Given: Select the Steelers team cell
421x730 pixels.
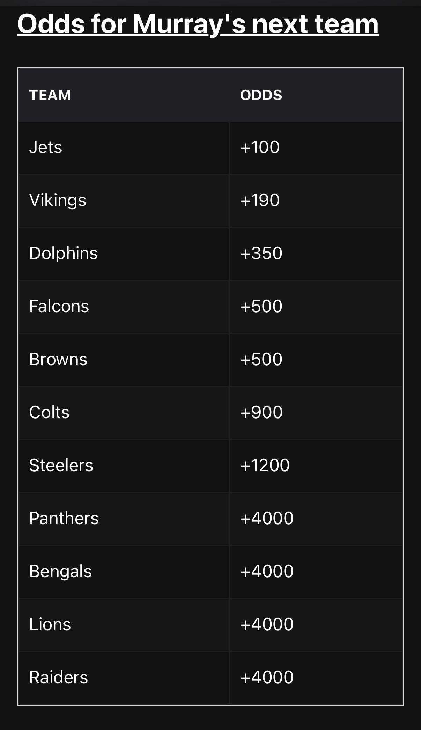Looking at the screenshot, I should [61, 465].
